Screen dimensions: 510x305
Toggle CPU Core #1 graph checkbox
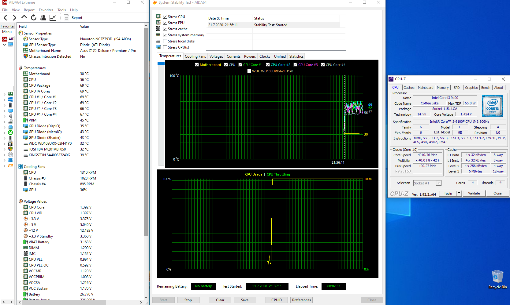click(x=240, y=65)
